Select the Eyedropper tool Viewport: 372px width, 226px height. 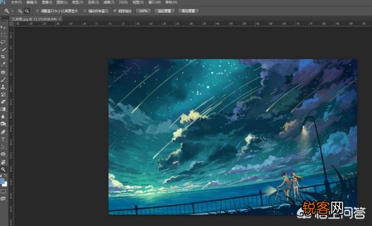[3, 64]
